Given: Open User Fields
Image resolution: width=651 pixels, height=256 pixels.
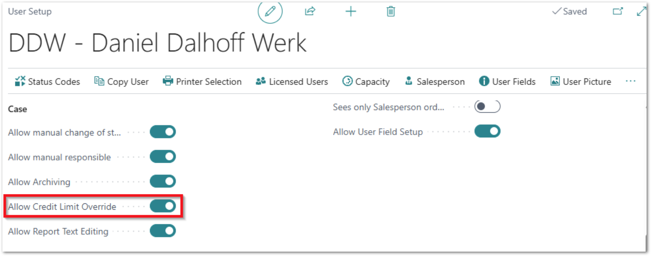Looking at the screenshot, I should (x=508, y=82).
